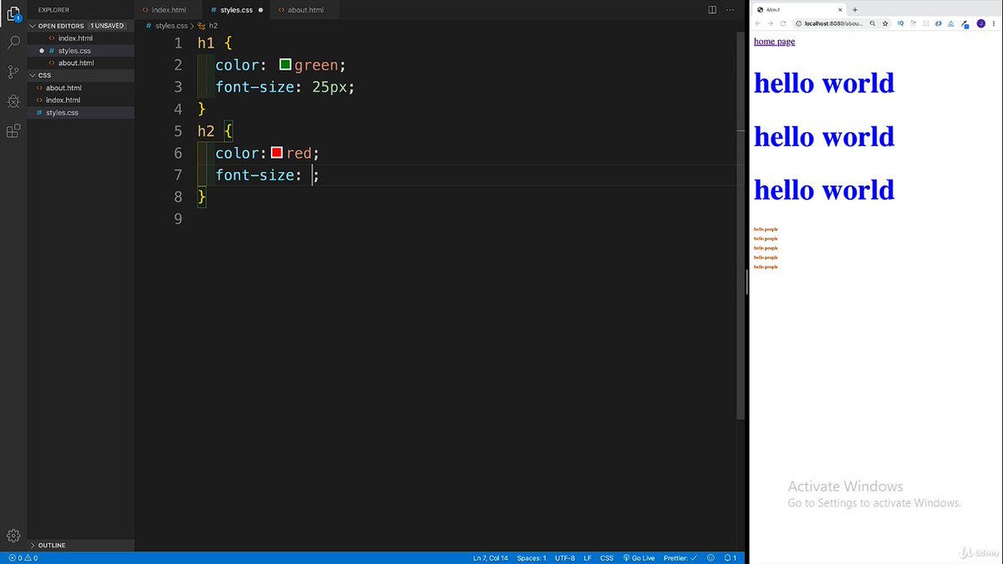The height and width of the screenshot is (564, 1003).
Task: Open the Search view in the activity bar
Action: (13, 42)
